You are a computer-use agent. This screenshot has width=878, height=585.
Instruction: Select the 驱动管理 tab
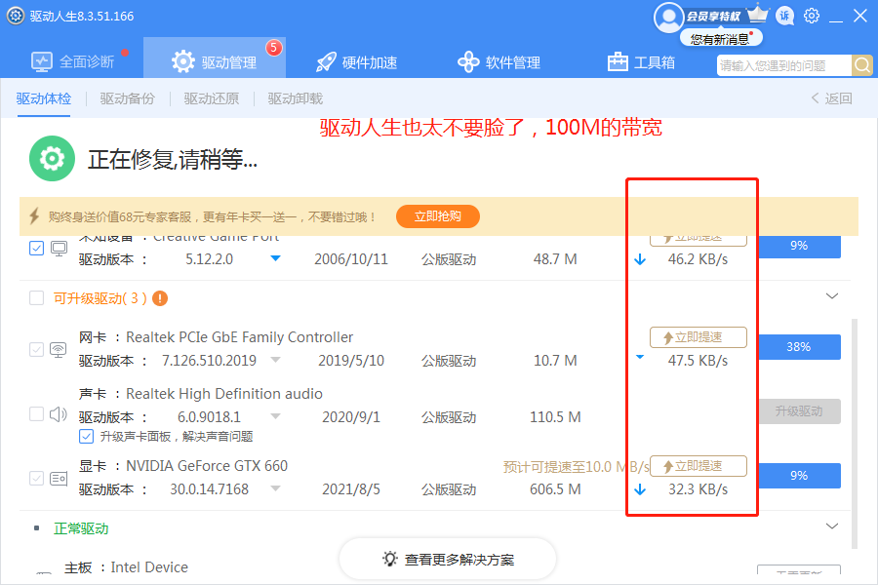(x=215, y=58)
